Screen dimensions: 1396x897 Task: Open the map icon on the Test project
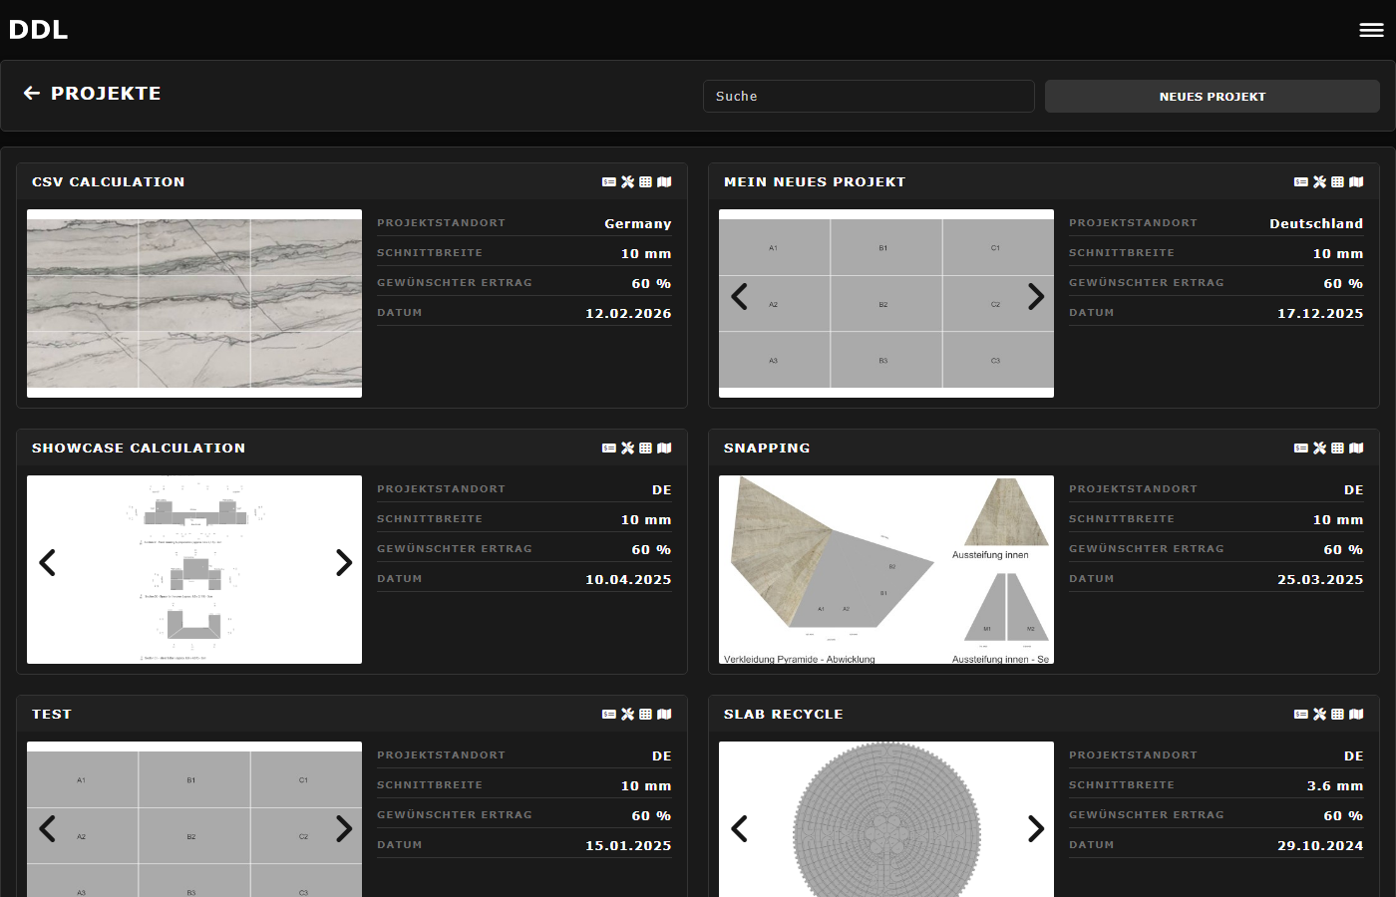(x=665, y=714)
